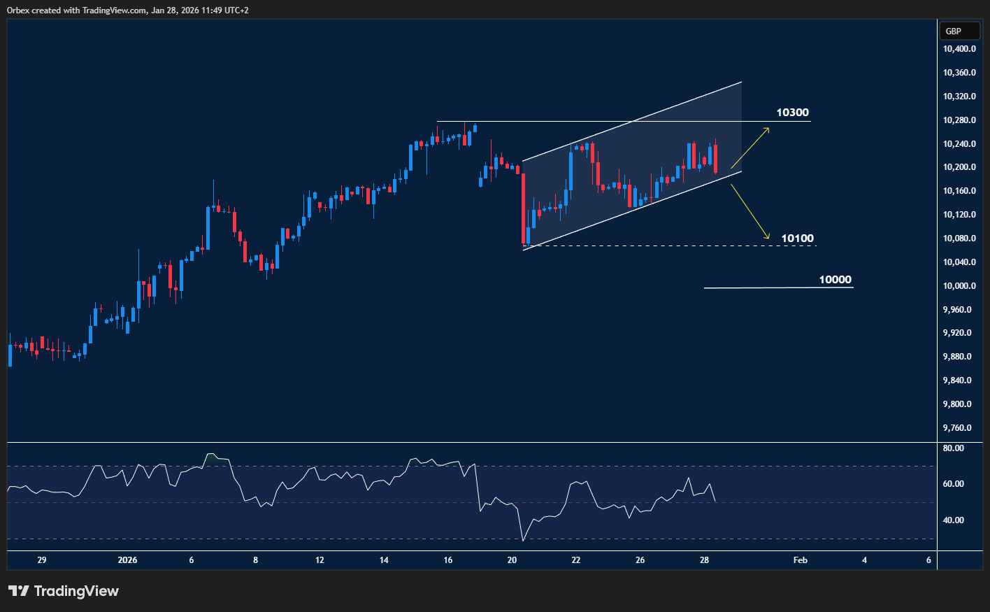Select the 10300 resistance label
Image resolution: width=990 pixels, height=612 pixels.
[792, 113]
